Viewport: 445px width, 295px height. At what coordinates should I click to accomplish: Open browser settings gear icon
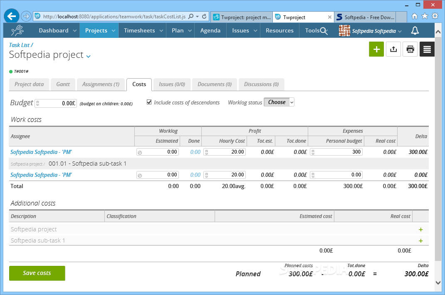click(x=435, y=16)
